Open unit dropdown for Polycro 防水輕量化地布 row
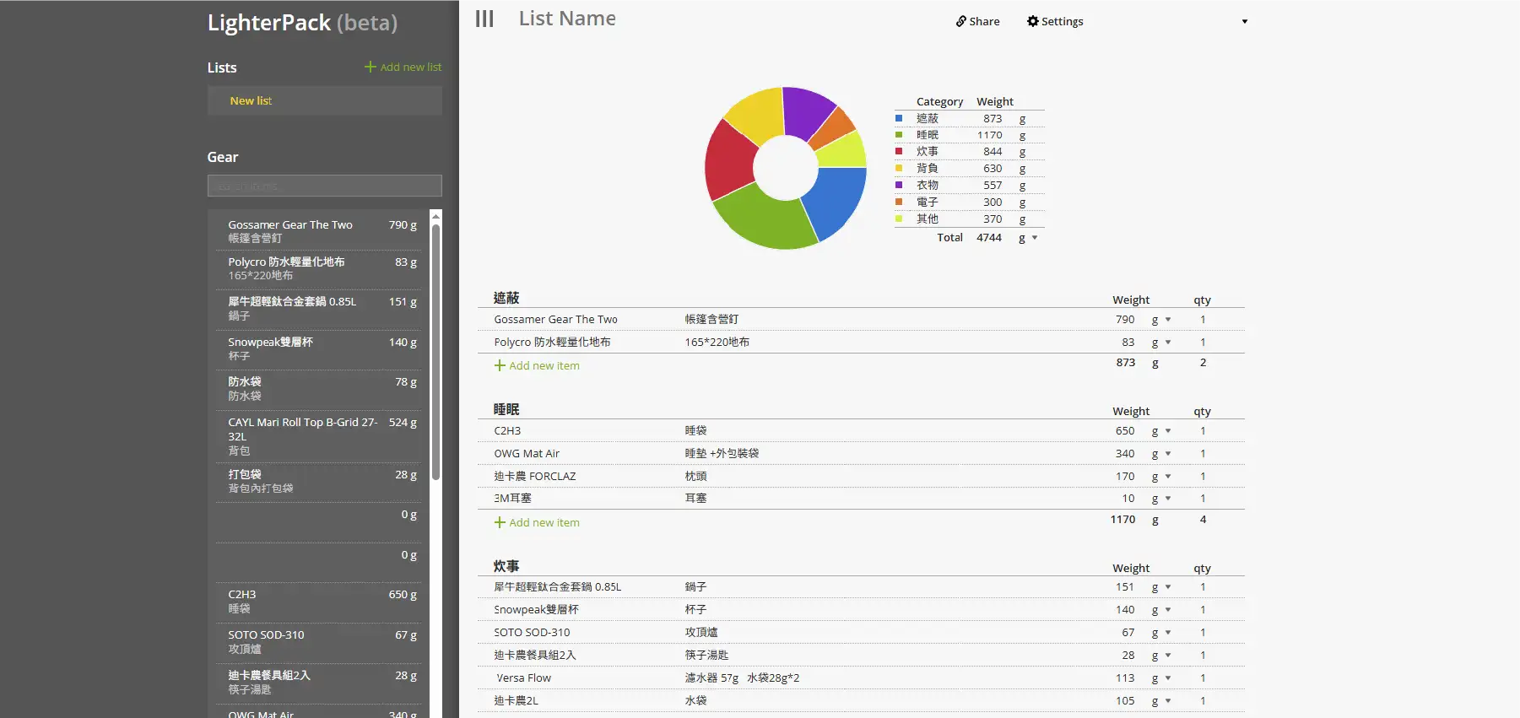The image size is (1520, 718). 1168,343
